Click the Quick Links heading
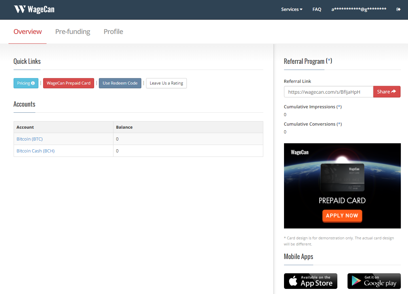 pos(27,61)
